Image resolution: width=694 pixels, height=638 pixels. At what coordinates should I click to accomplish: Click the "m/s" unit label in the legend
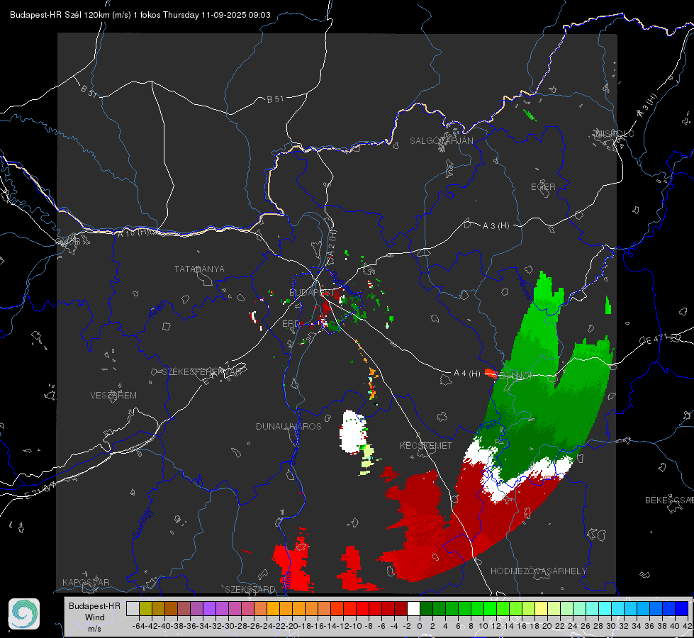click(95, 629)
